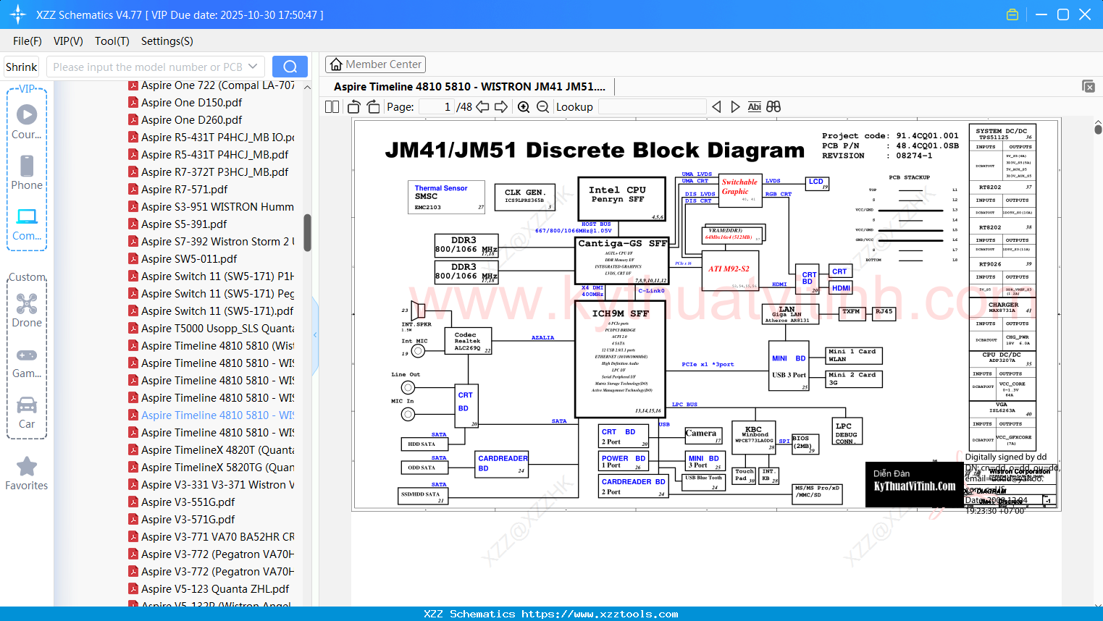Open the Courses category in VIP sidebar
Viewport: 1103px width, 621px height.
pyautogui.click(x=27, y=122)
